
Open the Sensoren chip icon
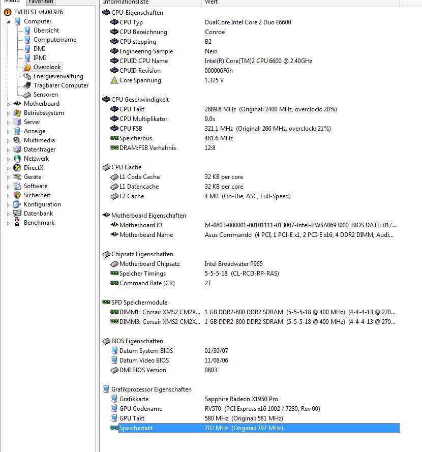click(x=27, y=95)
